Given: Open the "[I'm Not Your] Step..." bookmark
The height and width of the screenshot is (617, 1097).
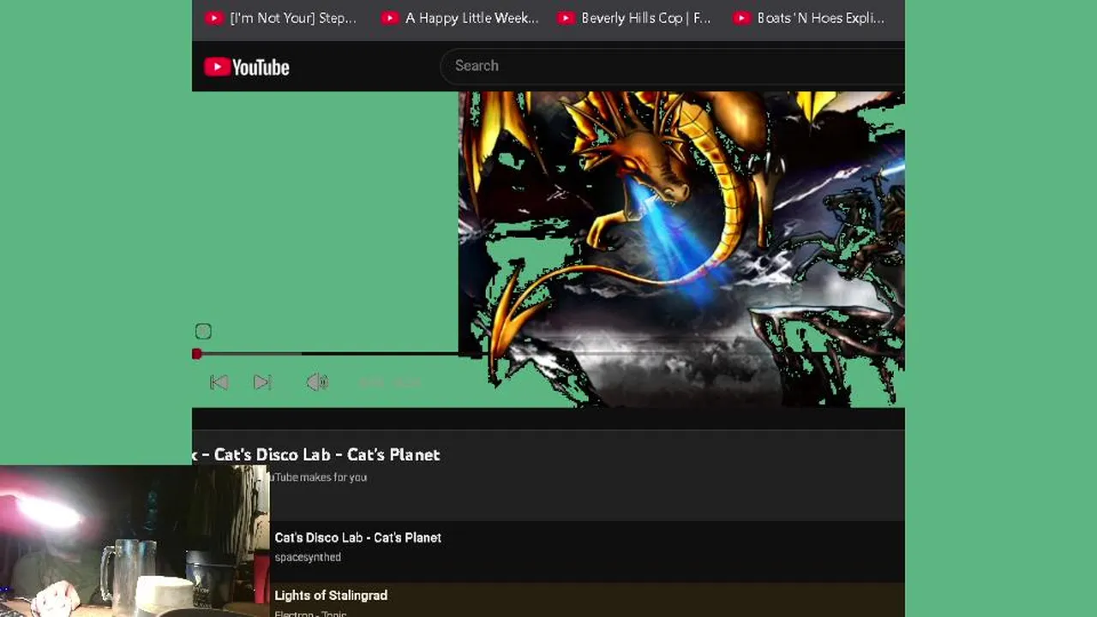Looking at the screenshot, I should [281, 18].
